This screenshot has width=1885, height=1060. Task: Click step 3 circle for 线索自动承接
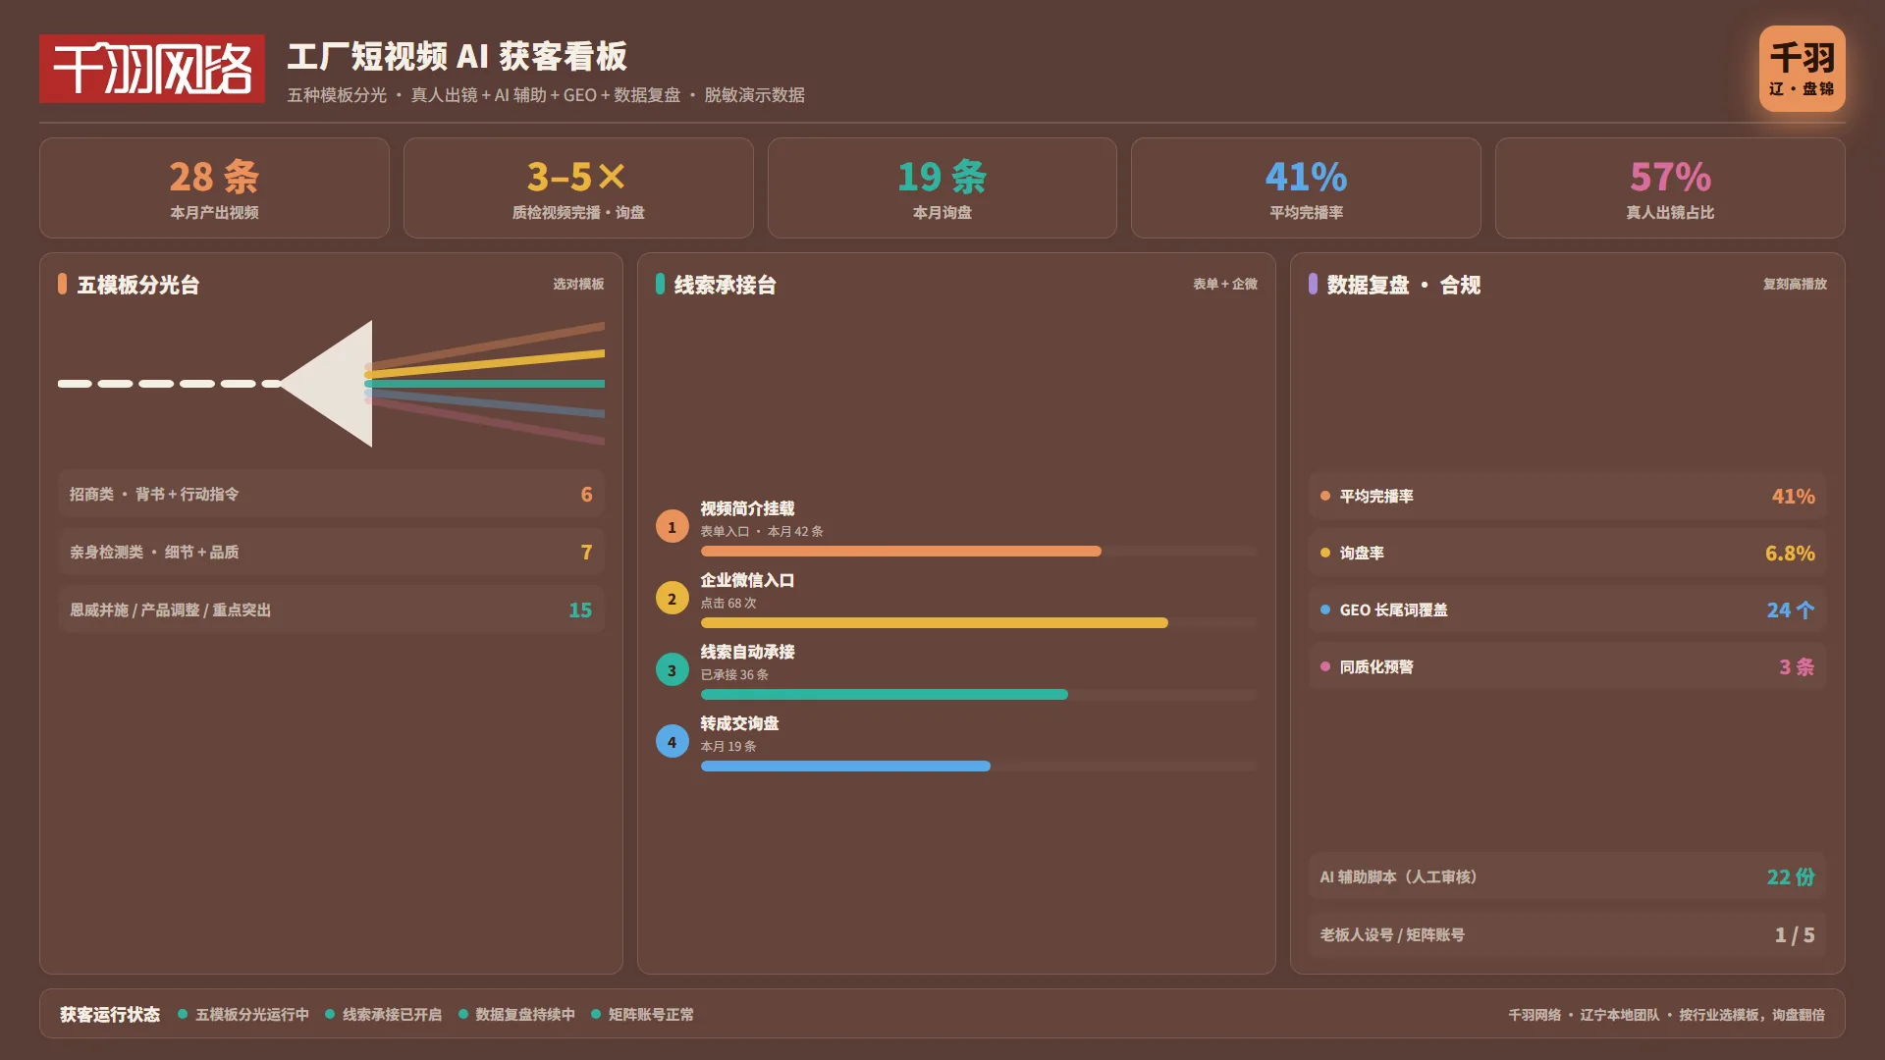pyautogui.click(x=672, y=670)
